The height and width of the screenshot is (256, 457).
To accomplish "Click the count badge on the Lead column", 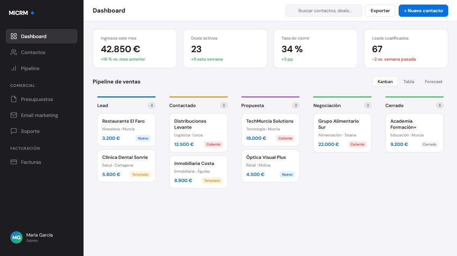I will [151, 106].
